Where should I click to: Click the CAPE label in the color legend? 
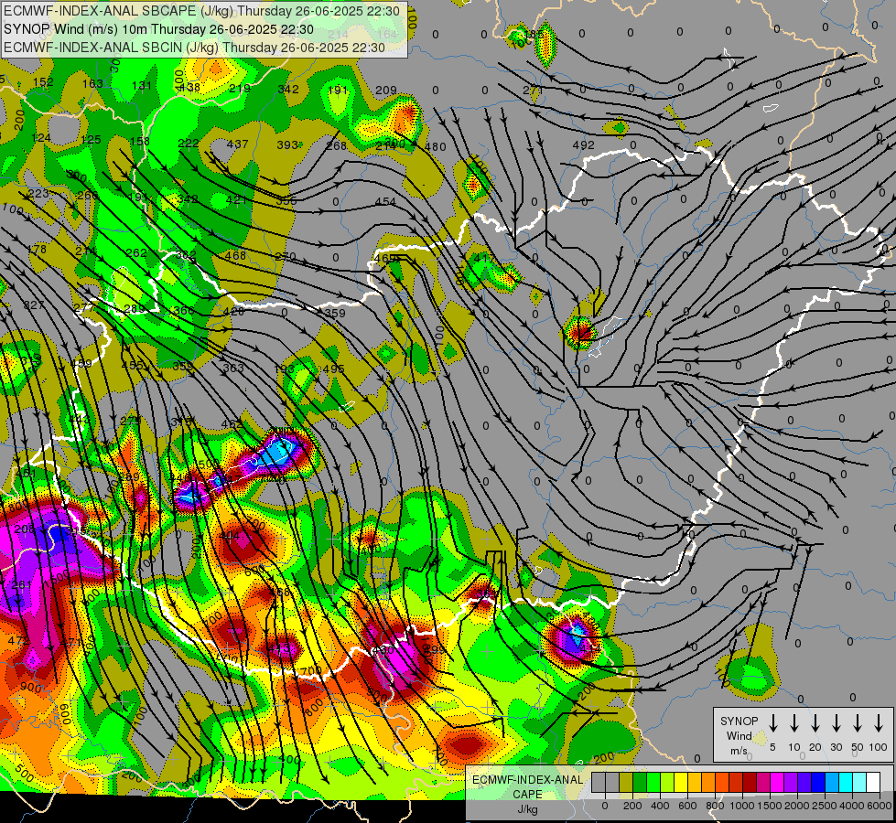coord(527,795)
